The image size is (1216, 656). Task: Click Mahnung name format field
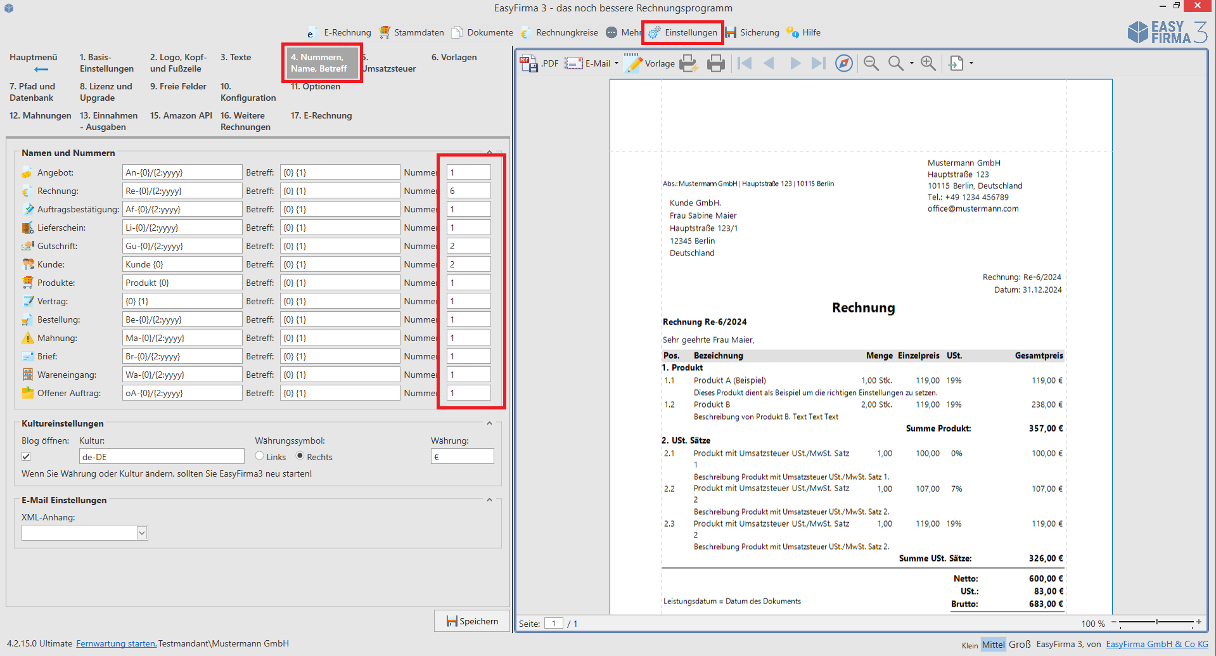tap(182, 338)
